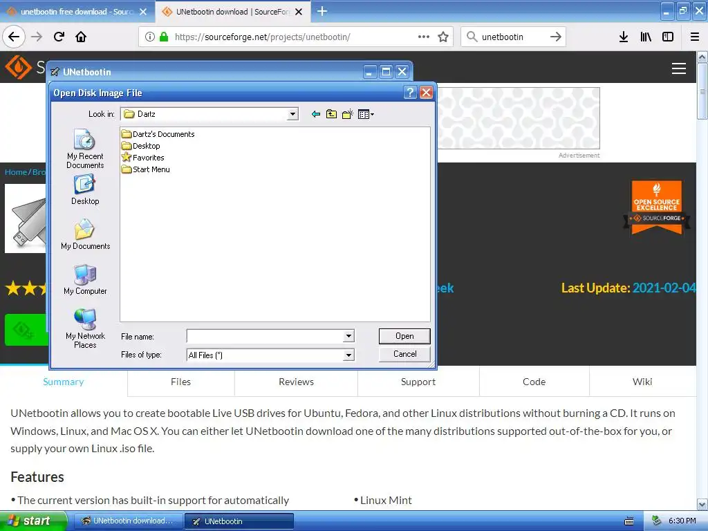
Task: Open the Code tab
Action: click(534, 382)
